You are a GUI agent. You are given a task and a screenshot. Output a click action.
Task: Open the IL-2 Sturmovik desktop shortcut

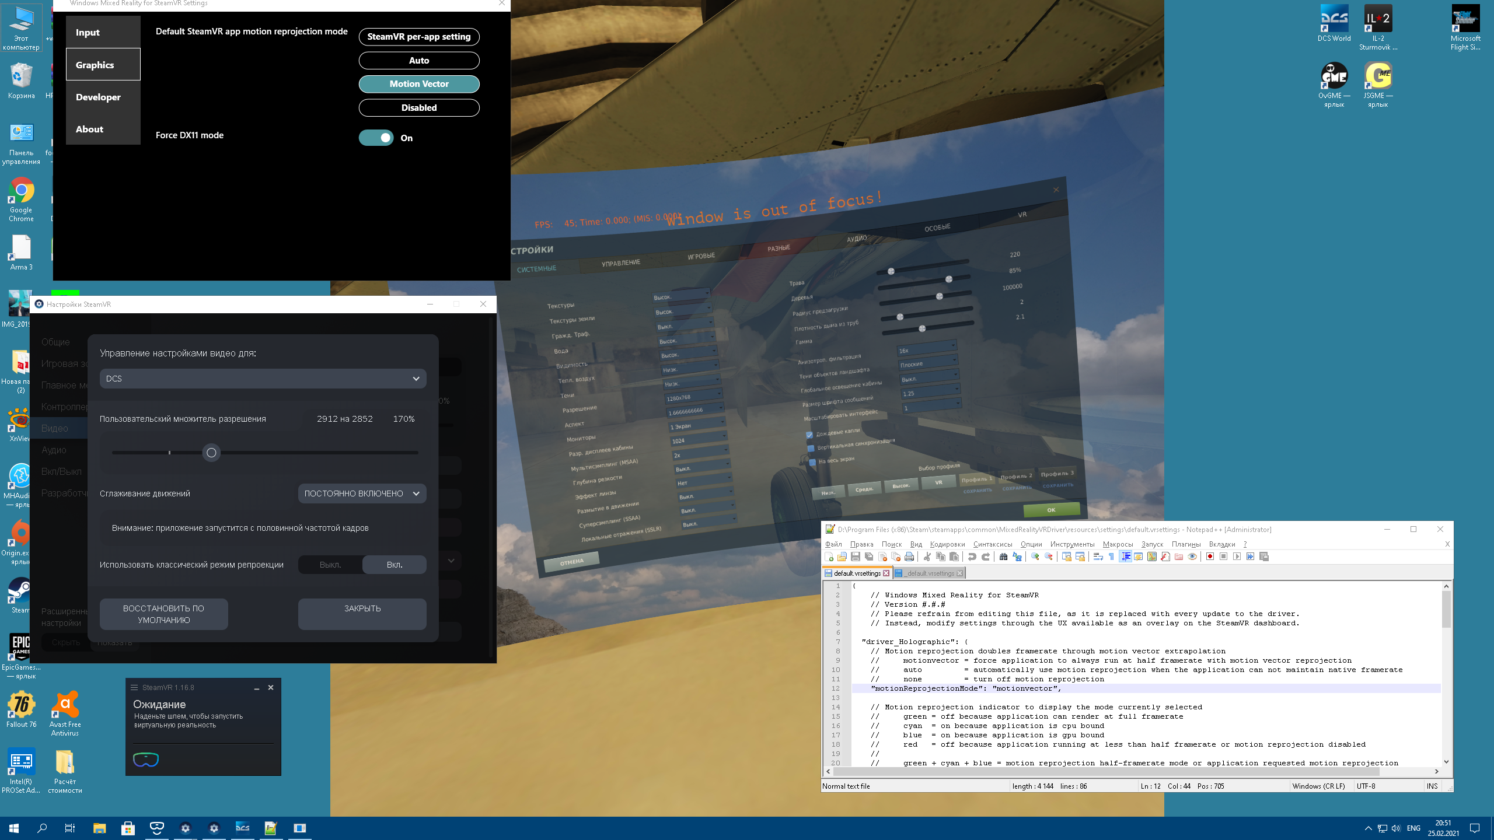click(x=1378, y=27)
